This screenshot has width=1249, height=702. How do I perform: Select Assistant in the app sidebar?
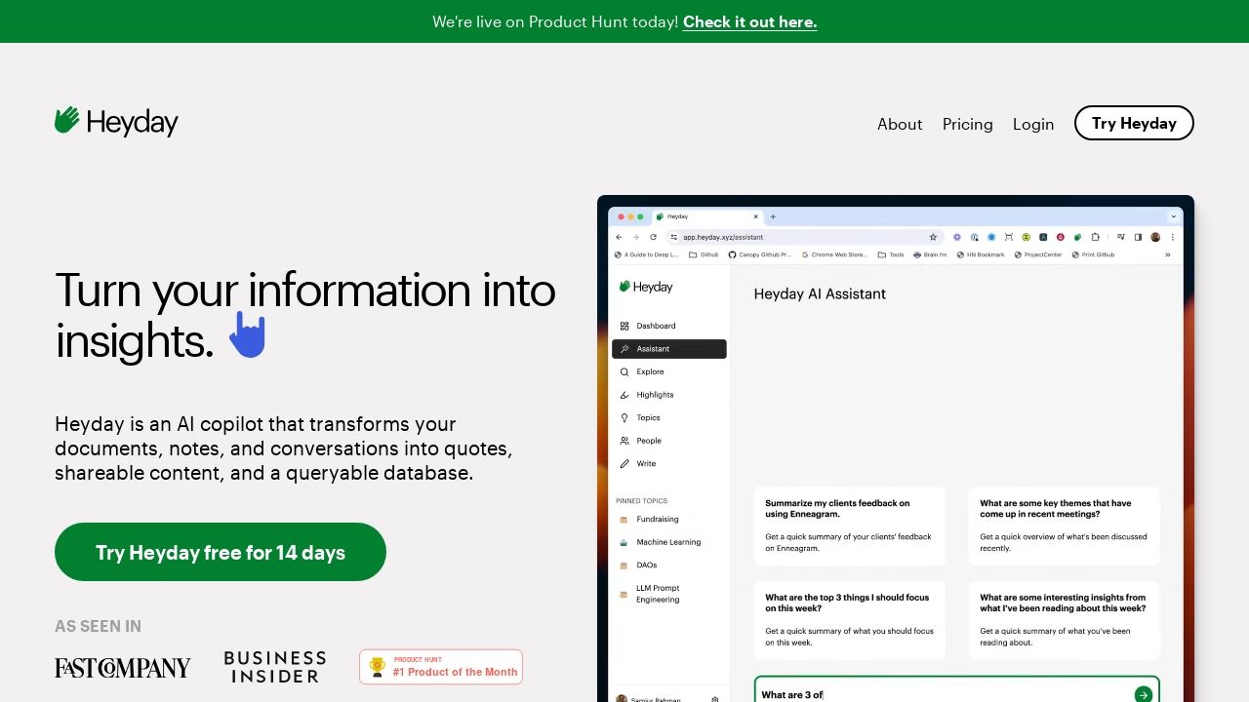coord(669,349)
